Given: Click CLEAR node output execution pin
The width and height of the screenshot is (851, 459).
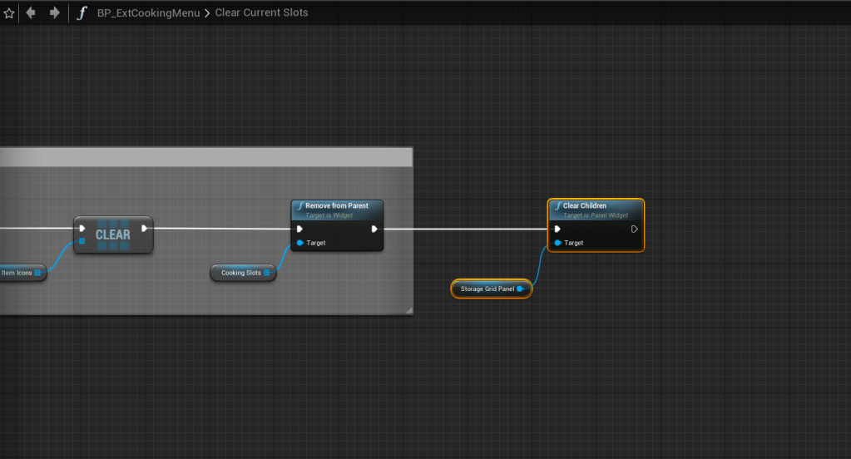Looking at the screenshot, I should [x=145, y=229].
